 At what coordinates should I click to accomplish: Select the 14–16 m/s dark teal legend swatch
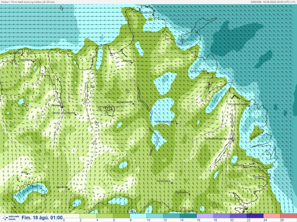pos(188,216)
